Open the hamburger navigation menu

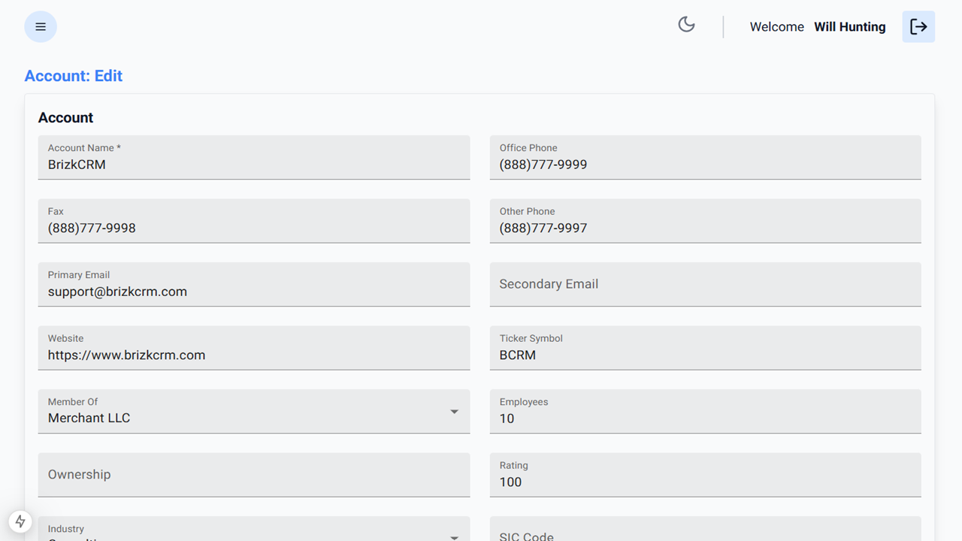pyautogui.click(x=41, y=27)
